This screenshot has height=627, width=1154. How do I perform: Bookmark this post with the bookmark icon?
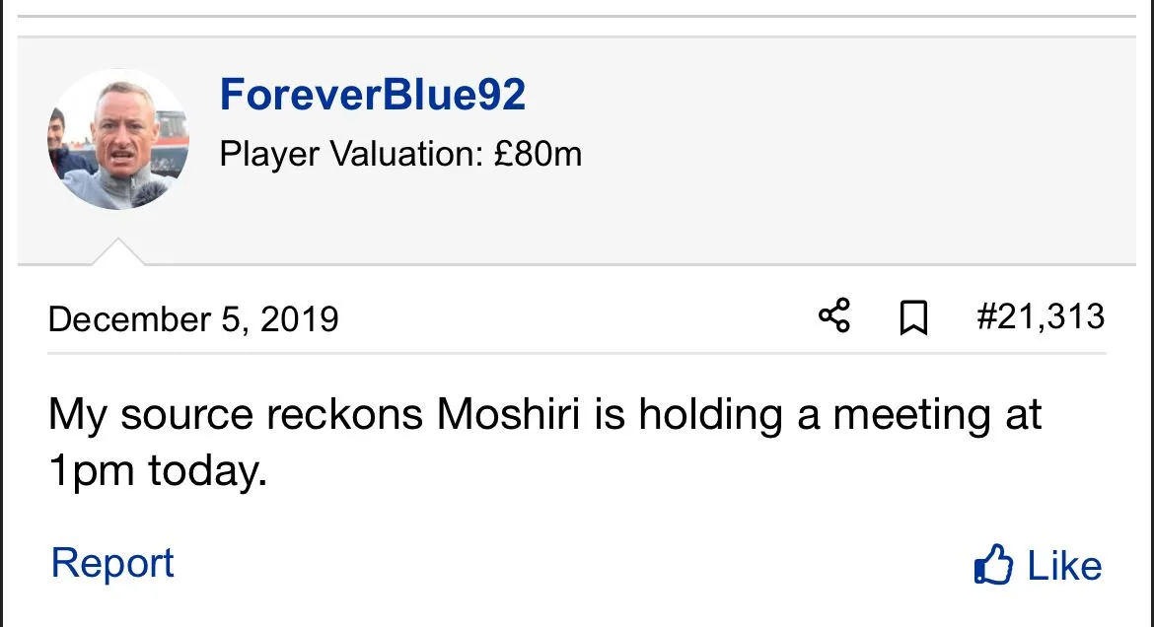pyautogui.click(x=914, y=318)
